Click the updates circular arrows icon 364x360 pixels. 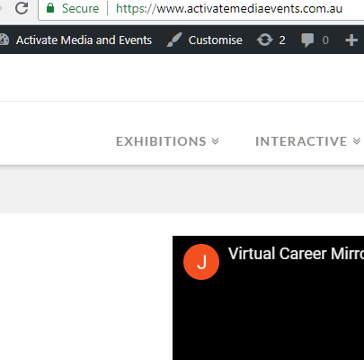264,40
